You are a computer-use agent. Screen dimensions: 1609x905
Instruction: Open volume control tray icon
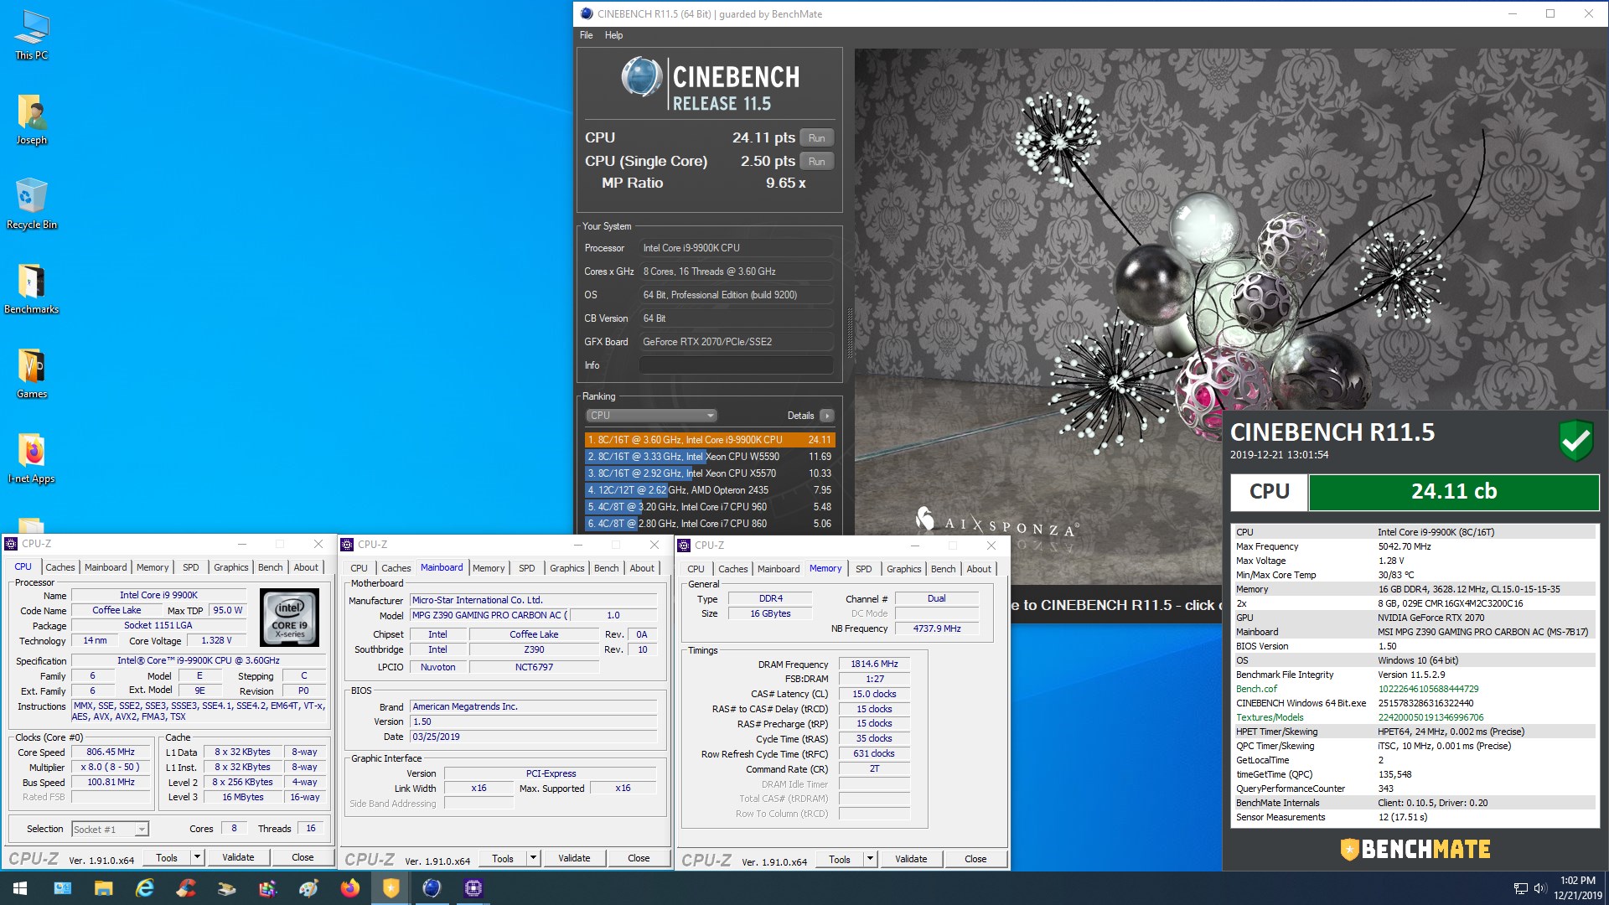(x=1539, y=888)
